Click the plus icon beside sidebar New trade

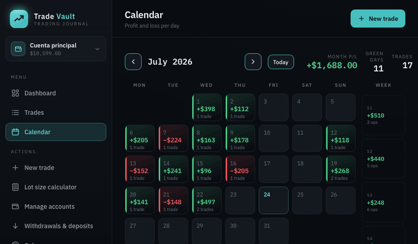15,168
